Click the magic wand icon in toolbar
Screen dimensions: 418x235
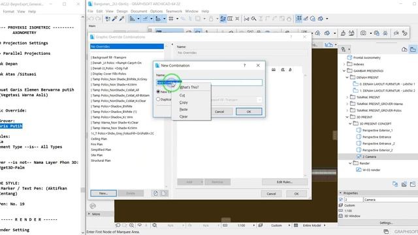253,19
